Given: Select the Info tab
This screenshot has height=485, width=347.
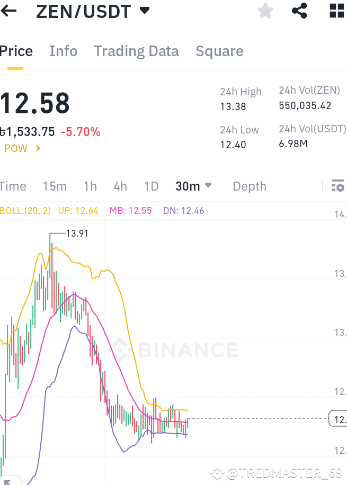Looking at the screenshot, I should (63, 51).
